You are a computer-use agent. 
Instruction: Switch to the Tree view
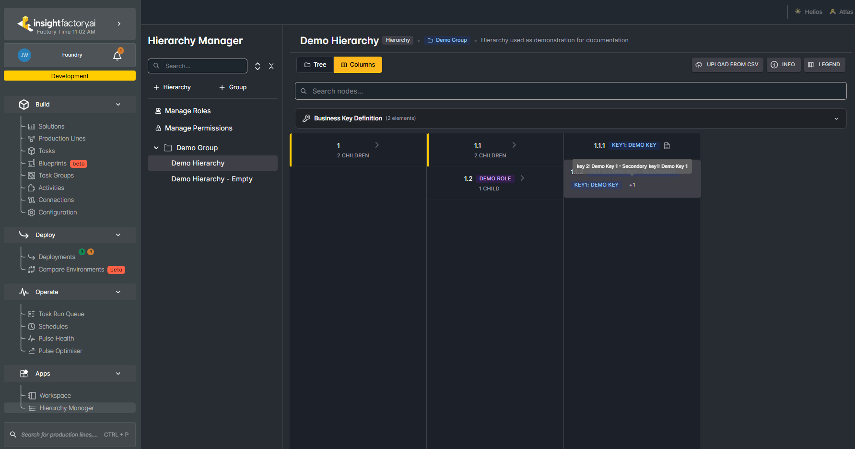(316, 65)
